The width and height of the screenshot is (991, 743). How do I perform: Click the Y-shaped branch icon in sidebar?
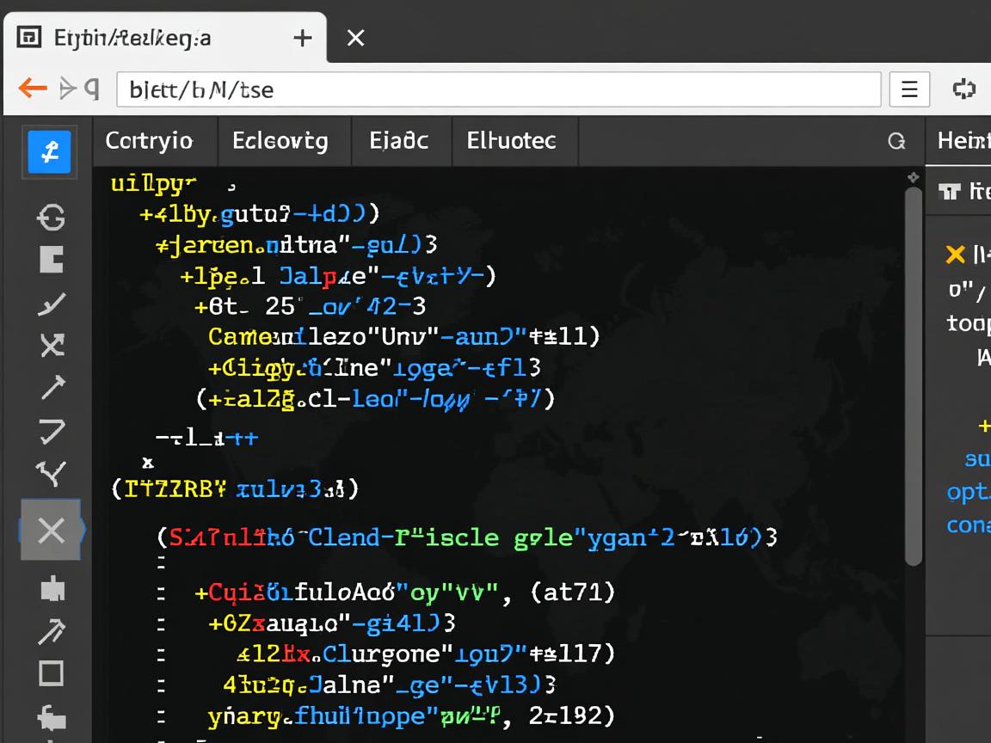(x=52, y=472)
